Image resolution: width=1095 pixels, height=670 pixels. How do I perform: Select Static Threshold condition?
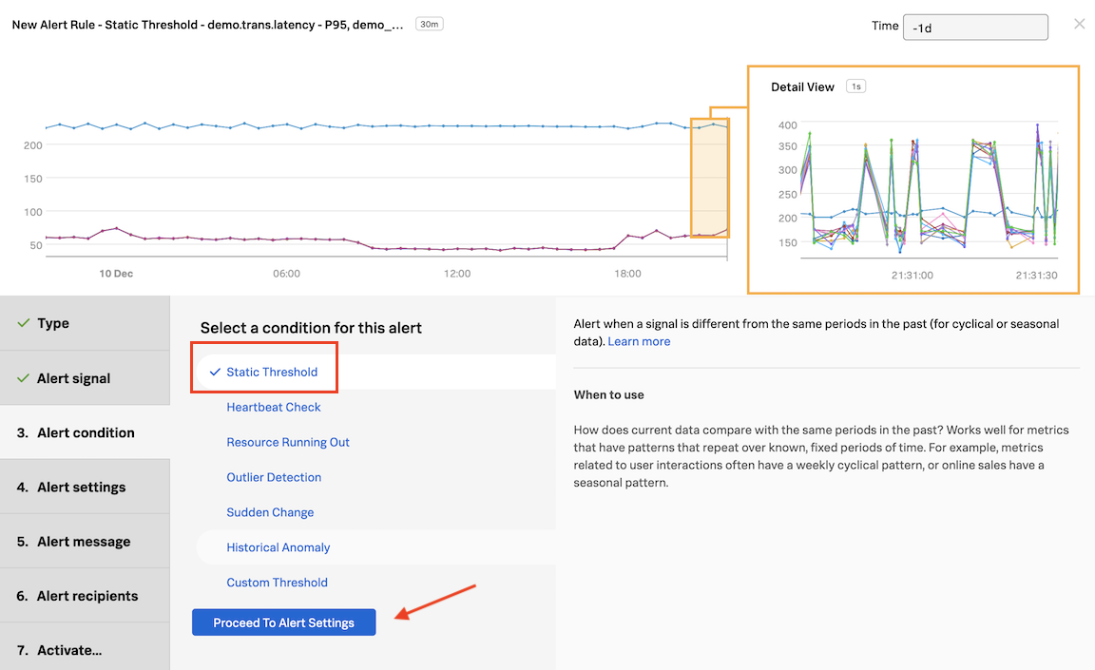coord(272,372)
